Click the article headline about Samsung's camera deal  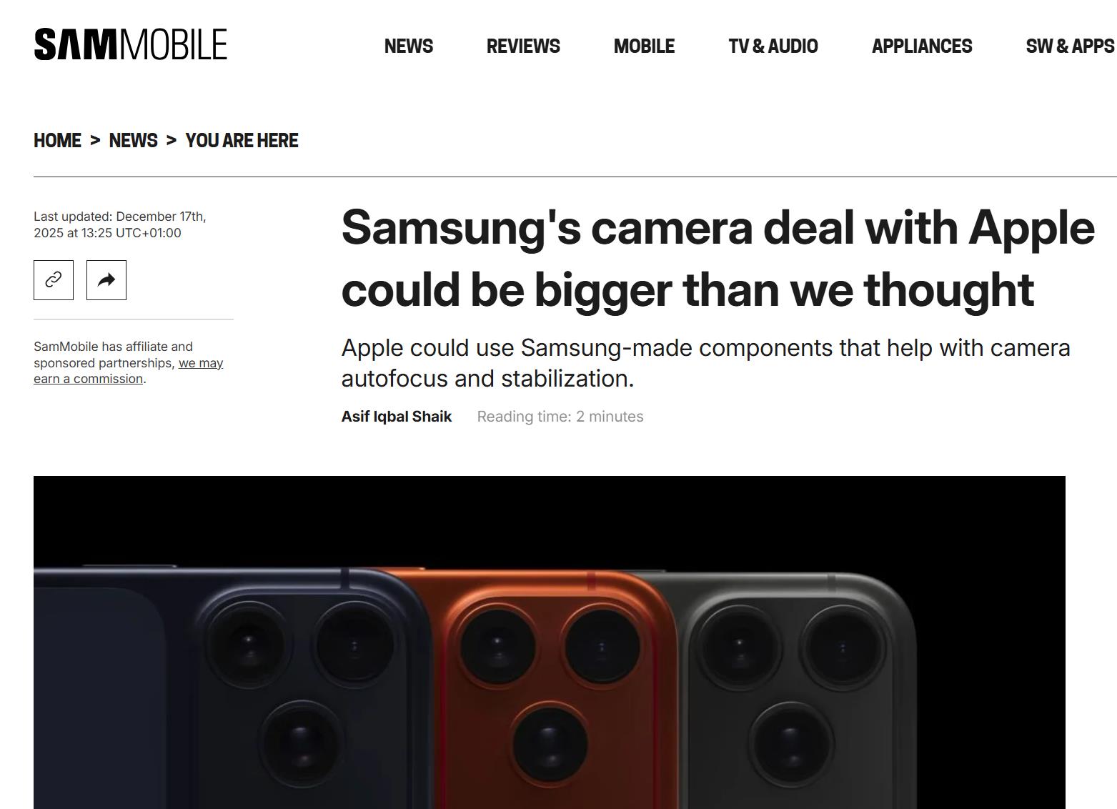click(x=718, y=259)
